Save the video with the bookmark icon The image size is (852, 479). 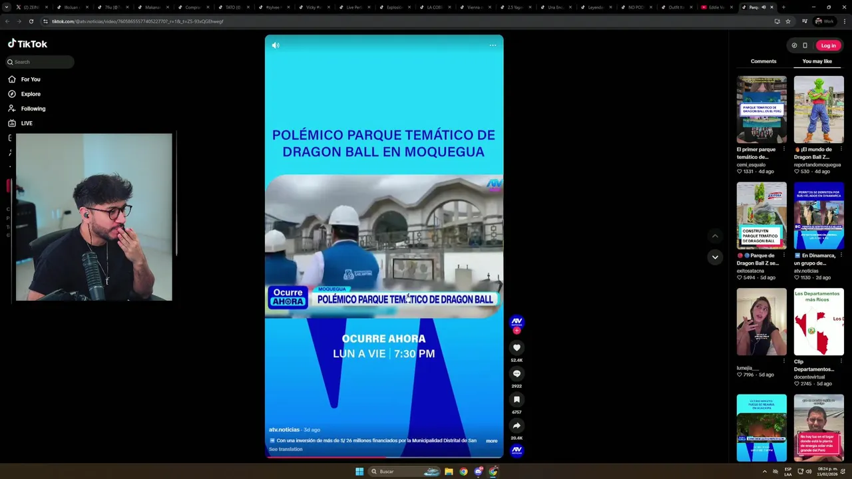tap(517, 399)
